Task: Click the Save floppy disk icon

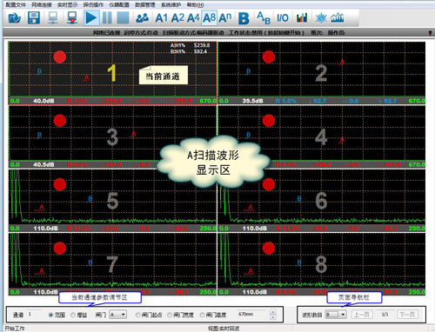Action: coord(34,18)
